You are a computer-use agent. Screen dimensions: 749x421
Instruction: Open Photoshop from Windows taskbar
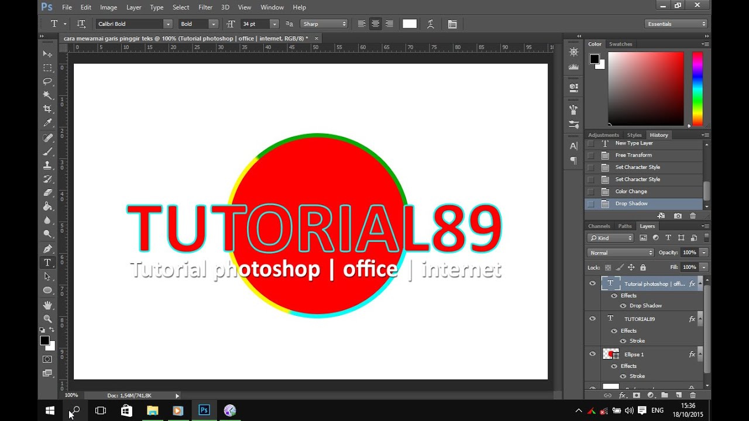tap(204, 410)
